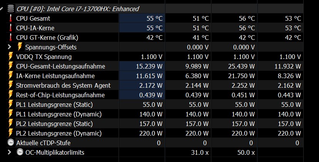The height and width of the screenshot is (162, 319).
Task: Click the 2.252 W System Agent maximum
Action: (x=243, y=85)
